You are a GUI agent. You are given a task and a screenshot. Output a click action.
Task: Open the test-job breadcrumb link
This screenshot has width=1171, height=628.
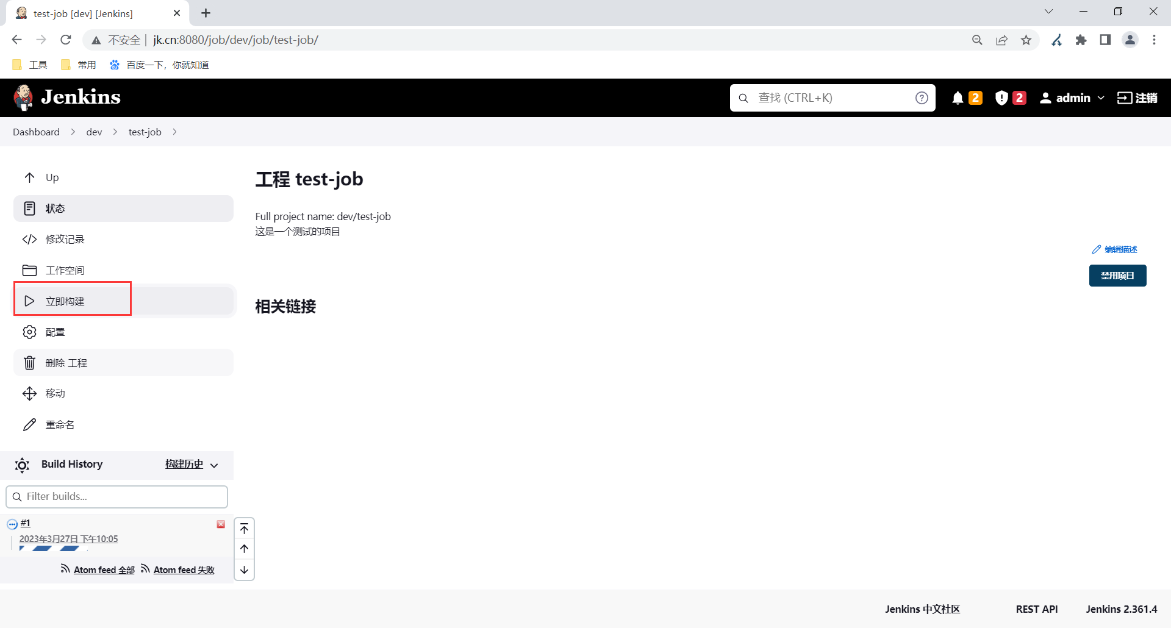coord(145,132)
